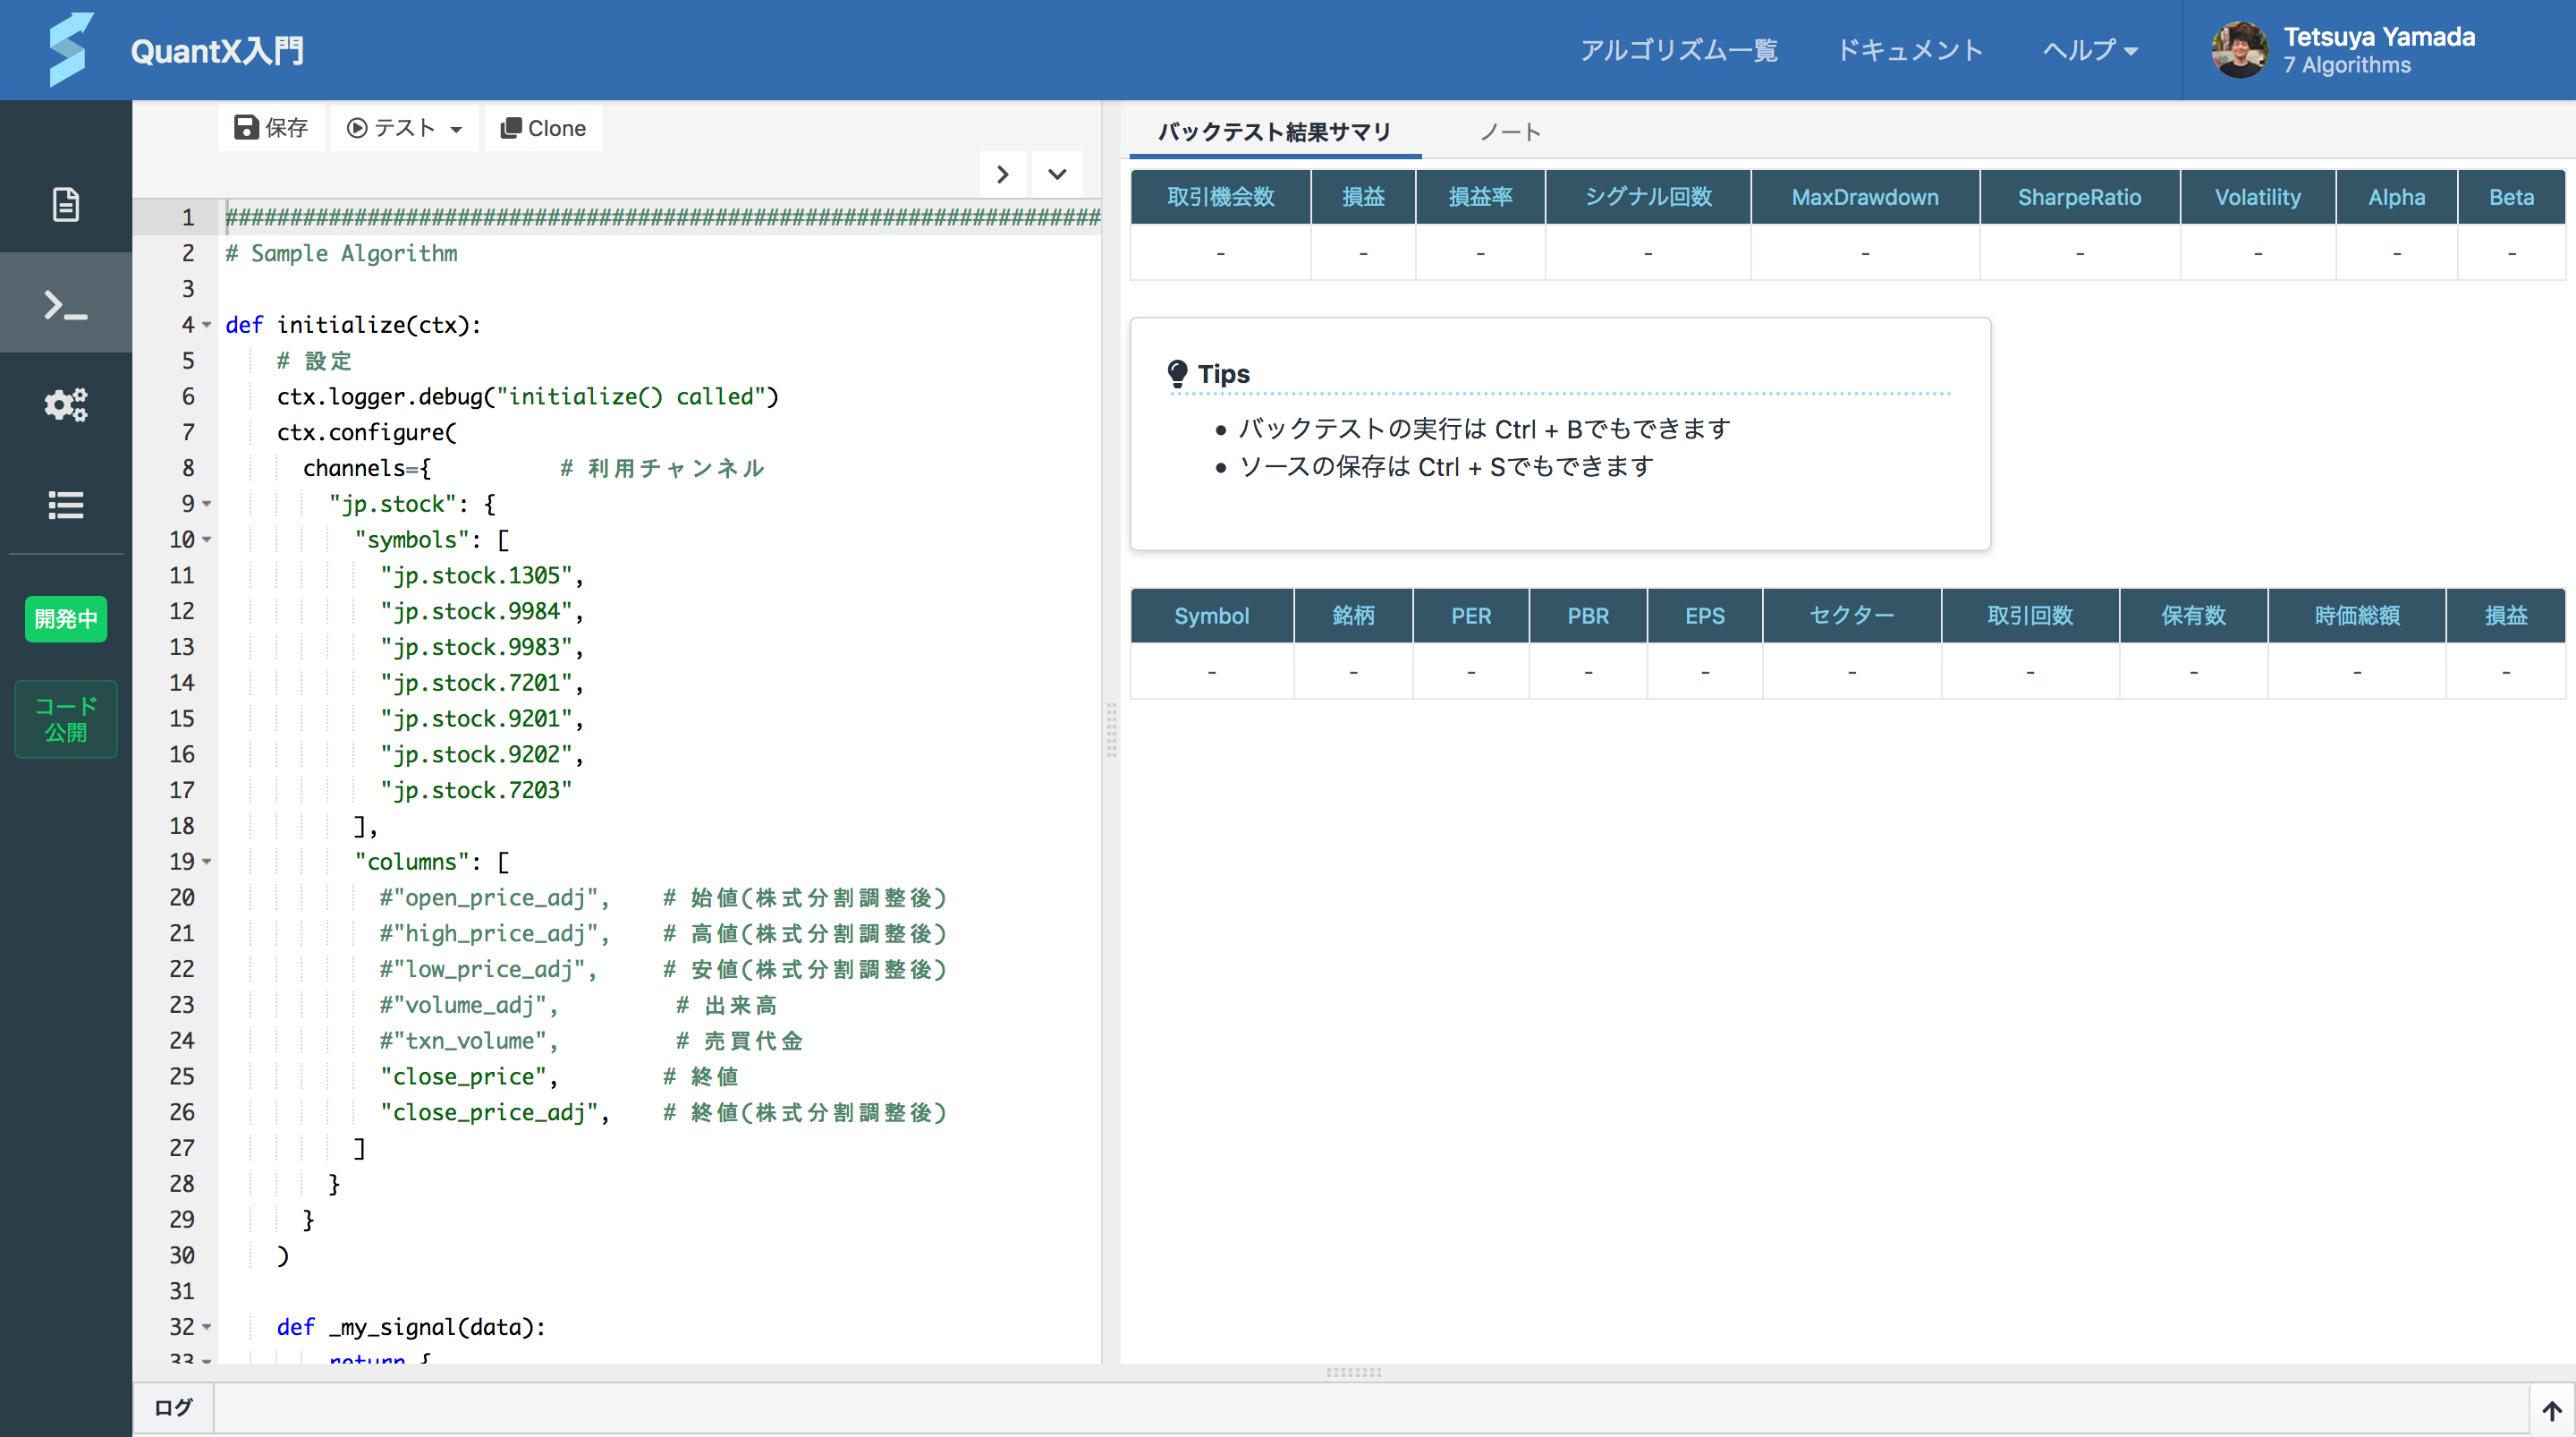Open the gears settings sidebar icon

coord(66,404)
